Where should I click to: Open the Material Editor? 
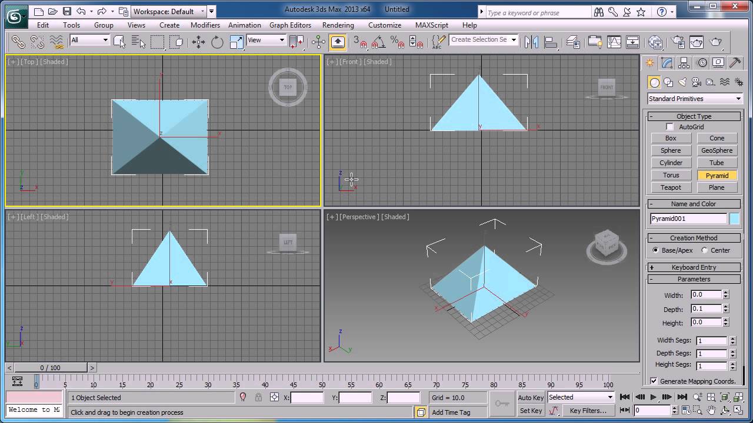pyautogui.click(x=655, y=42)
